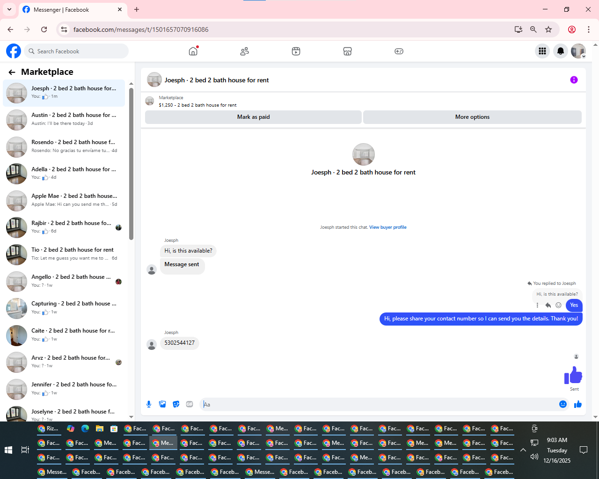This screenshot has width=599, height=479.
Task: Open the Chrome three-dot menu
Action: (589, 29)
